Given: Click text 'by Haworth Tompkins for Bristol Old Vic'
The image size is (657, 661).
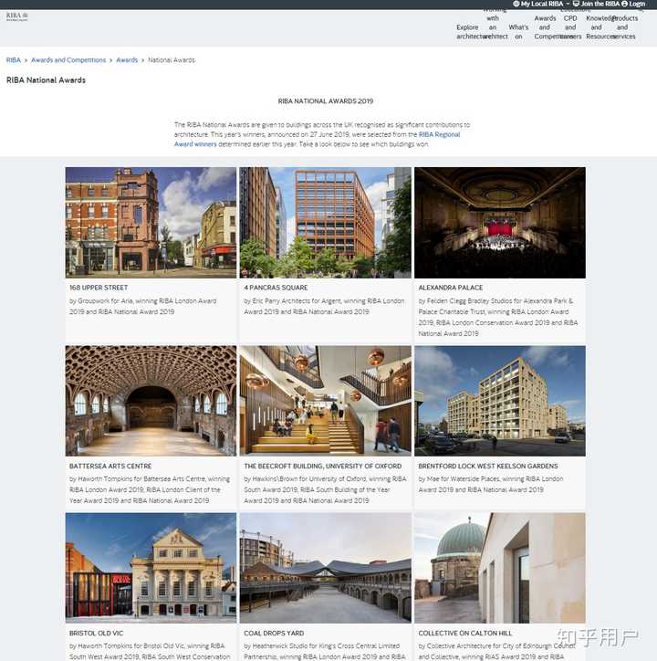Looking at the screenshot, I should click(150, 651).
